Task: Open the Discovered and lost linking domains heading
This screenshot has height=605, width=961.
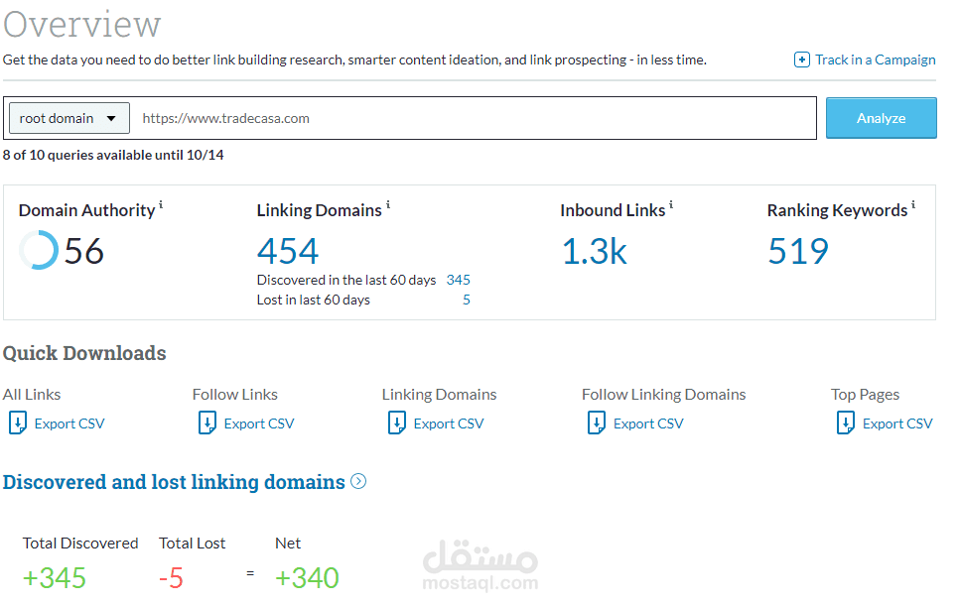Action: [x=174, y=482]
